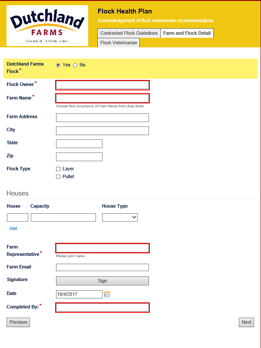
Task: Click the Sign signature button
Action: (x=102, y=281)
